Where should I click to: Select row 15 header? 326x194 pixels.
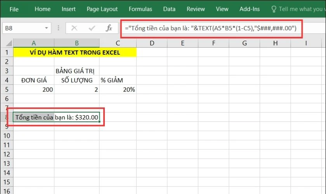pos(7,182)
